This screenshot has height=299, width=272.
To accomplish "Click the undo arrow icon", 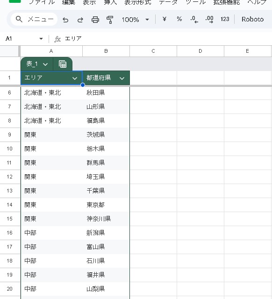I will pos(65,20).
